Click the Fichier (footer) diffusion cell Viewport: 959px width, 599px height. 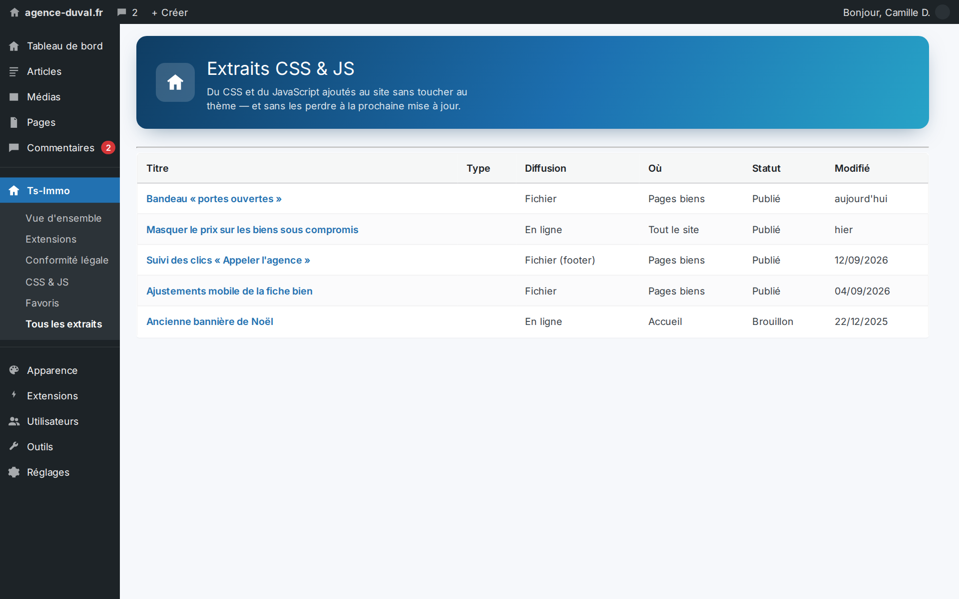[560, 260]
